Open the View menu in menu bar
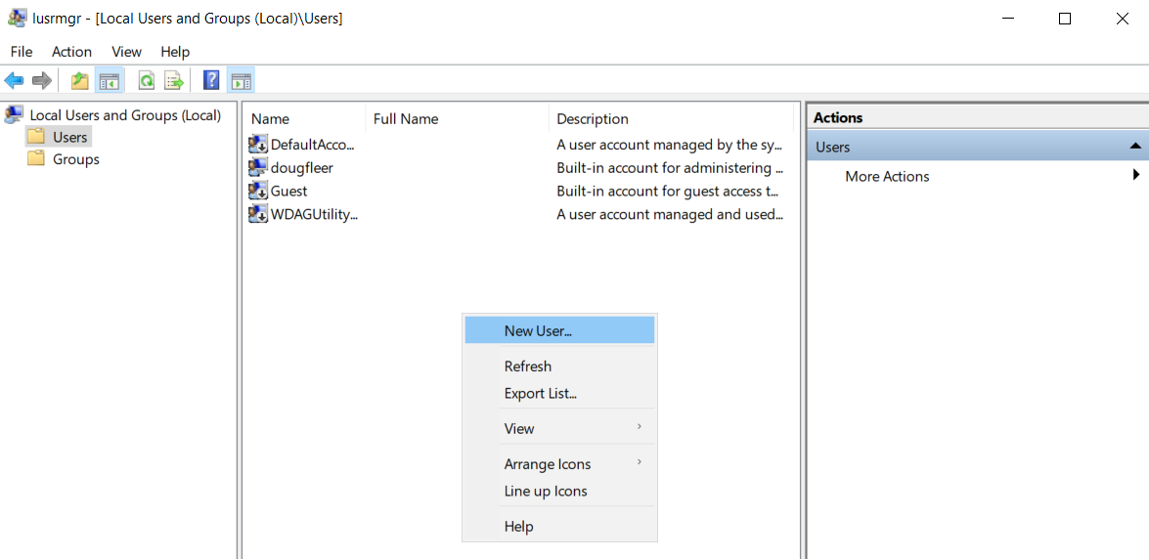The width and height of the screenshot is (1149, 560). (x=126, y=52)
